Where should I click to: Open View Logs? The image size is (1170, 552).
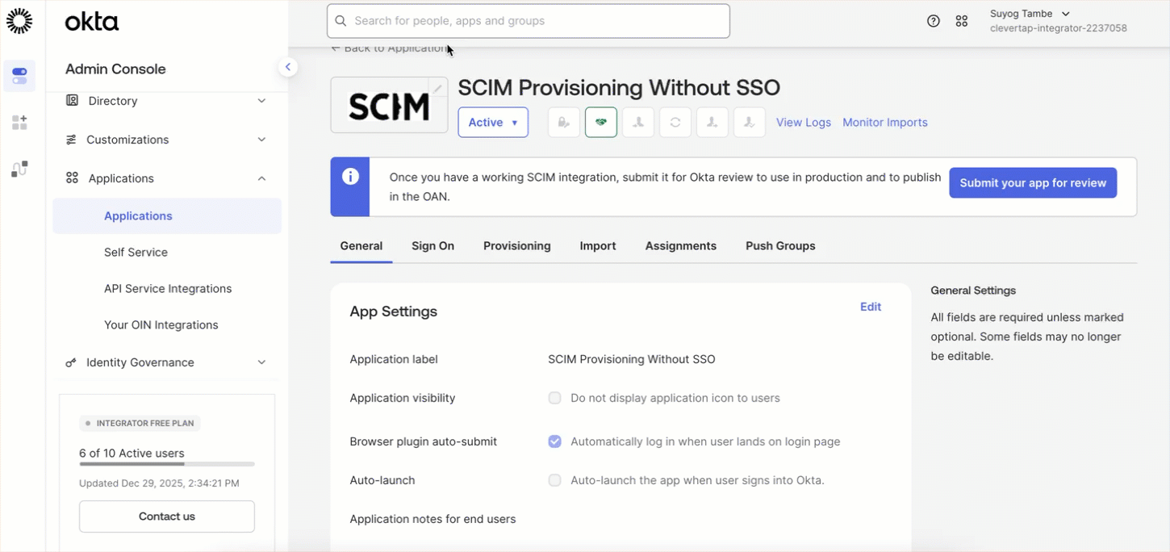803,122
